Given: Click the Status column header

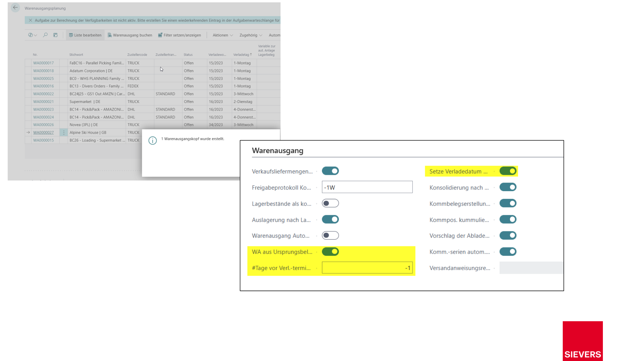Looking at the screenshot, I should tap(188, 54).
